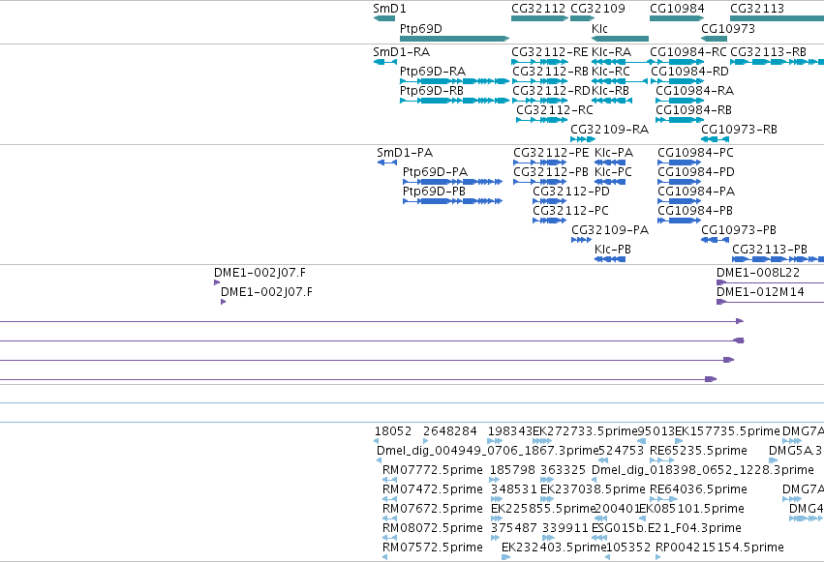The image size is (824, 562).
Task: Choose protein CG32112-PD
Action: pyautogui.click(x=550, y=201)
